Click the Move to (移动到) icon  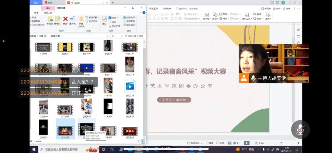point(50,19)
